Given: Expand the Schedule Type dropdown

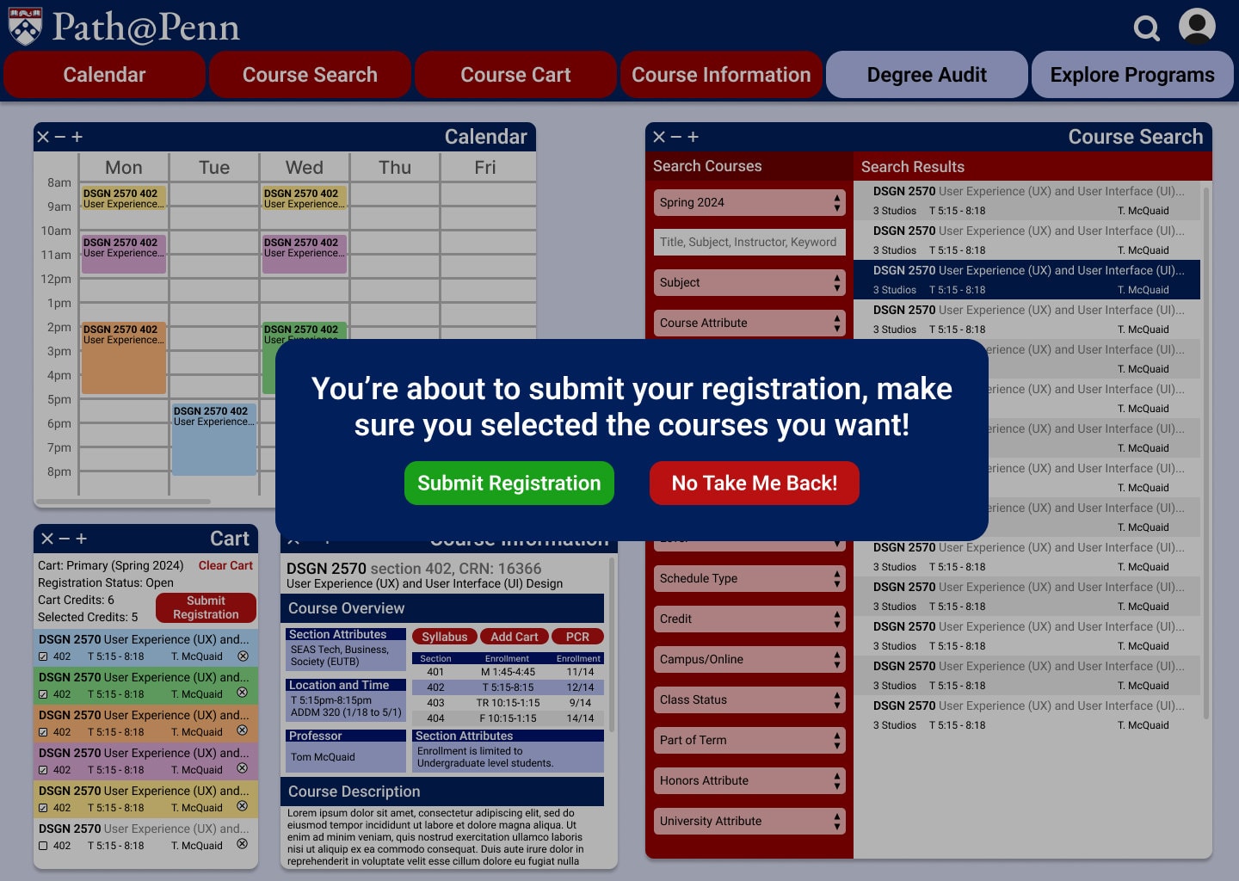Looking at the screenshot, I should click(x=749, y=578).
